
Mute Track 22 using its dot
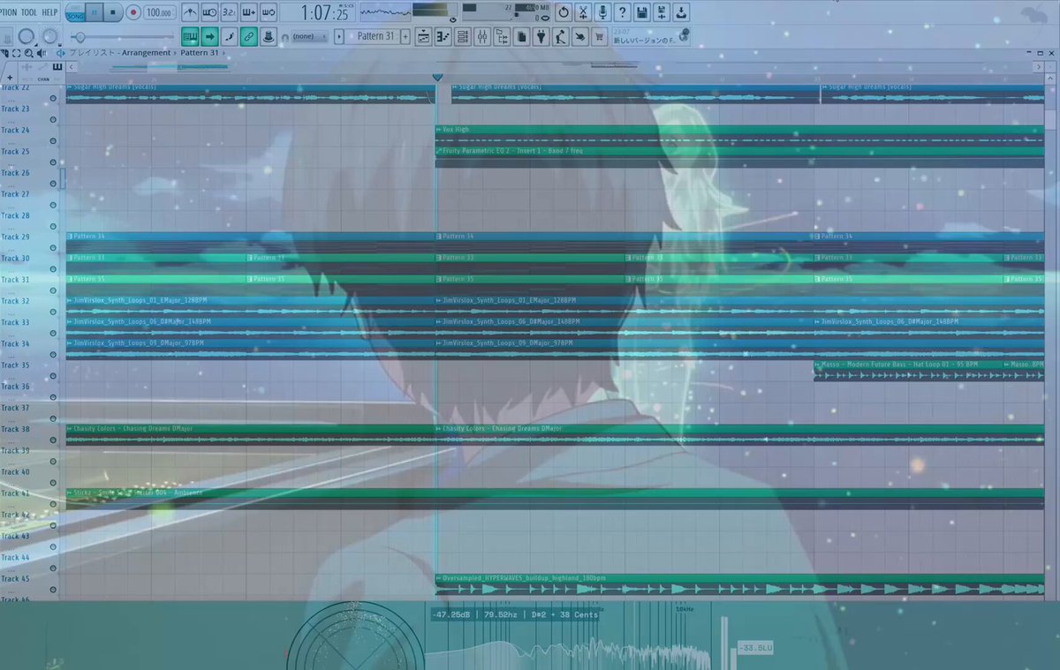click(53, 98)
